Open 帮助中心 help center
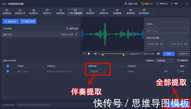Viewport: 191px width, 109px height. click(162, 4)
